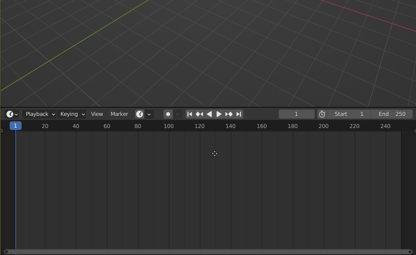Jump to the start frame endpoint
The height and width of the screenshot is (255, 416).
click(190, 114)
